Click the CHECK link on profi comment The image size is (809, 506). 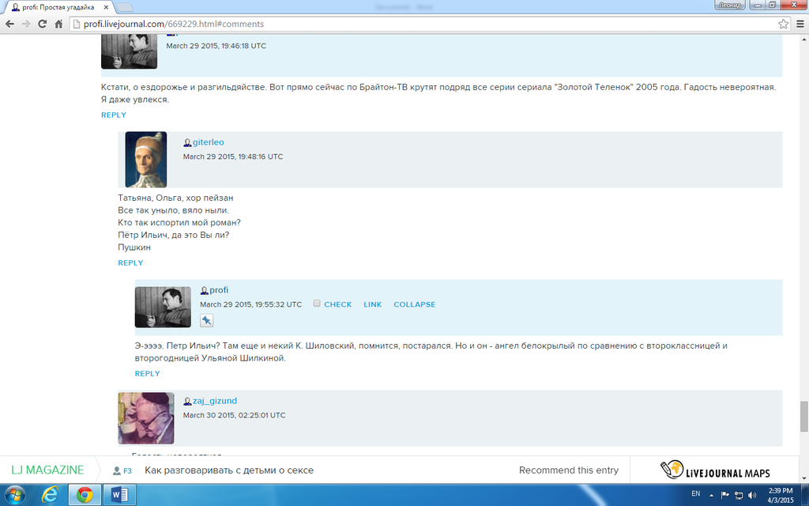[338, 304]
